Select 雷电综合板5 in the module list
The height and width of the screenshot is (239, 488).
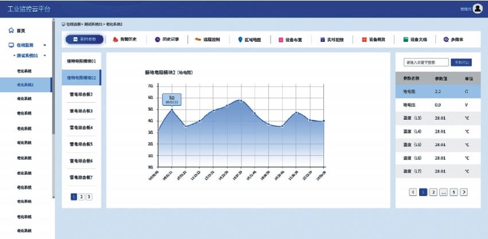[x=81, y=144]
